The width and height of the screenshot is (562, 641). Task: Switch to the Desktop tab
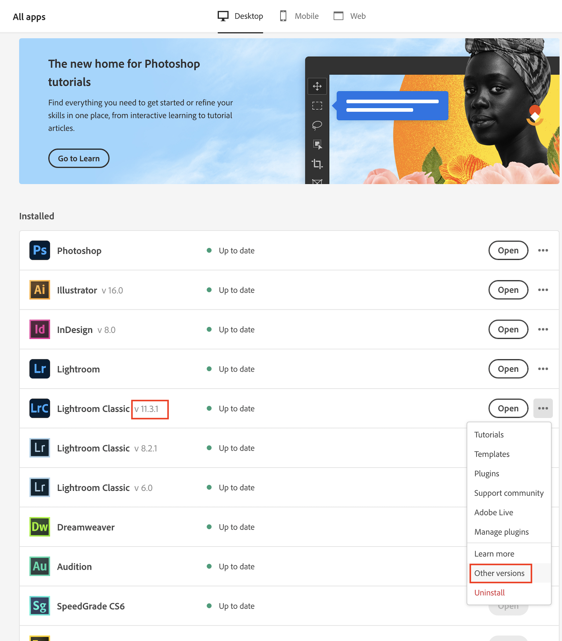tap(240, 16)
